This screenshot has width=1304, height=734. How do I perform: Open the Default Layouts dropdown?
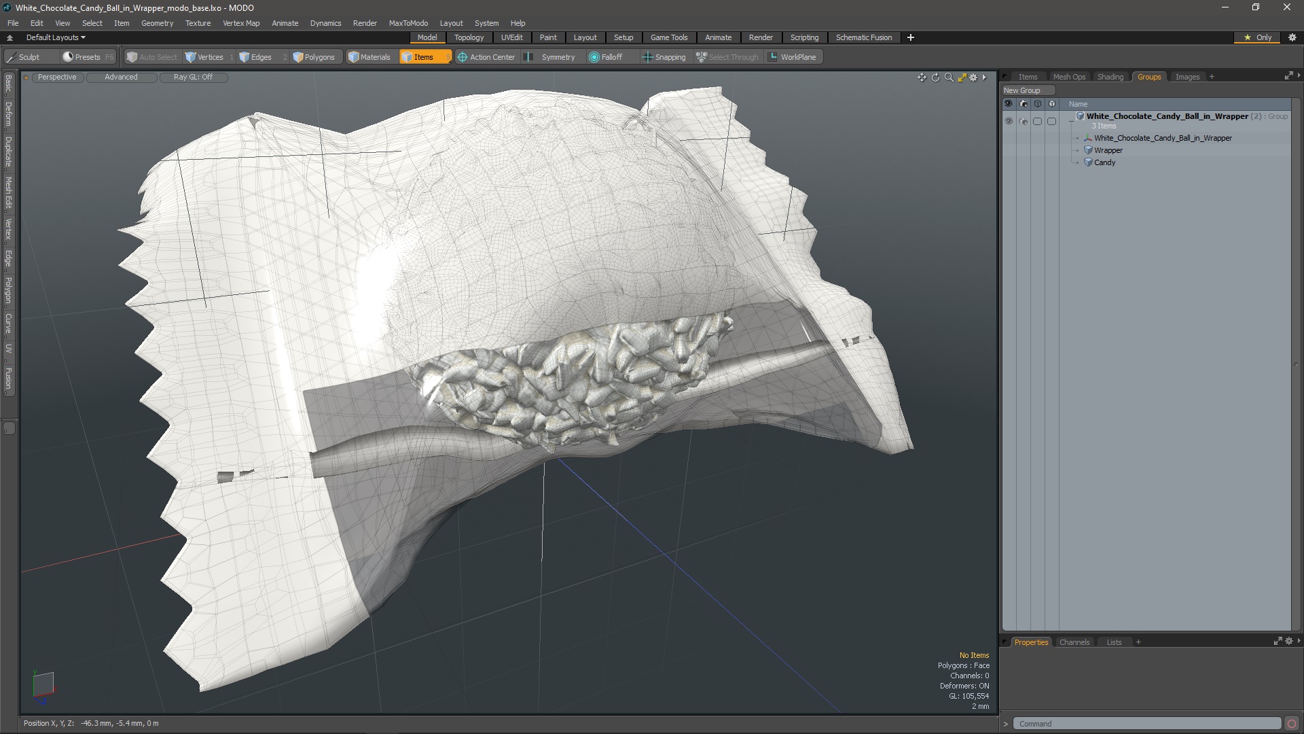tap(56, 37)
